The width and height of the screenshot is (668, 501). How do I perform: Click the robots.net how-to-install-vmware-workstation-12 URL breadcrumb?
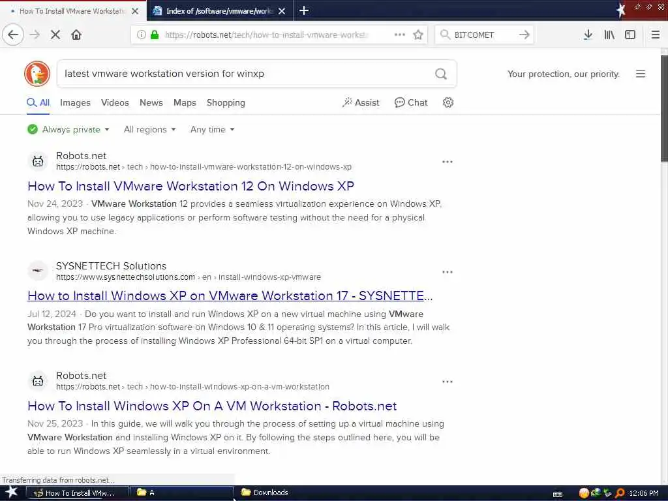point(204,167)
